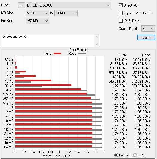Screen dimensions: 157x159
Task: Click the 128 KB read value 1.80 GB/s
Action: coord(143,95)
